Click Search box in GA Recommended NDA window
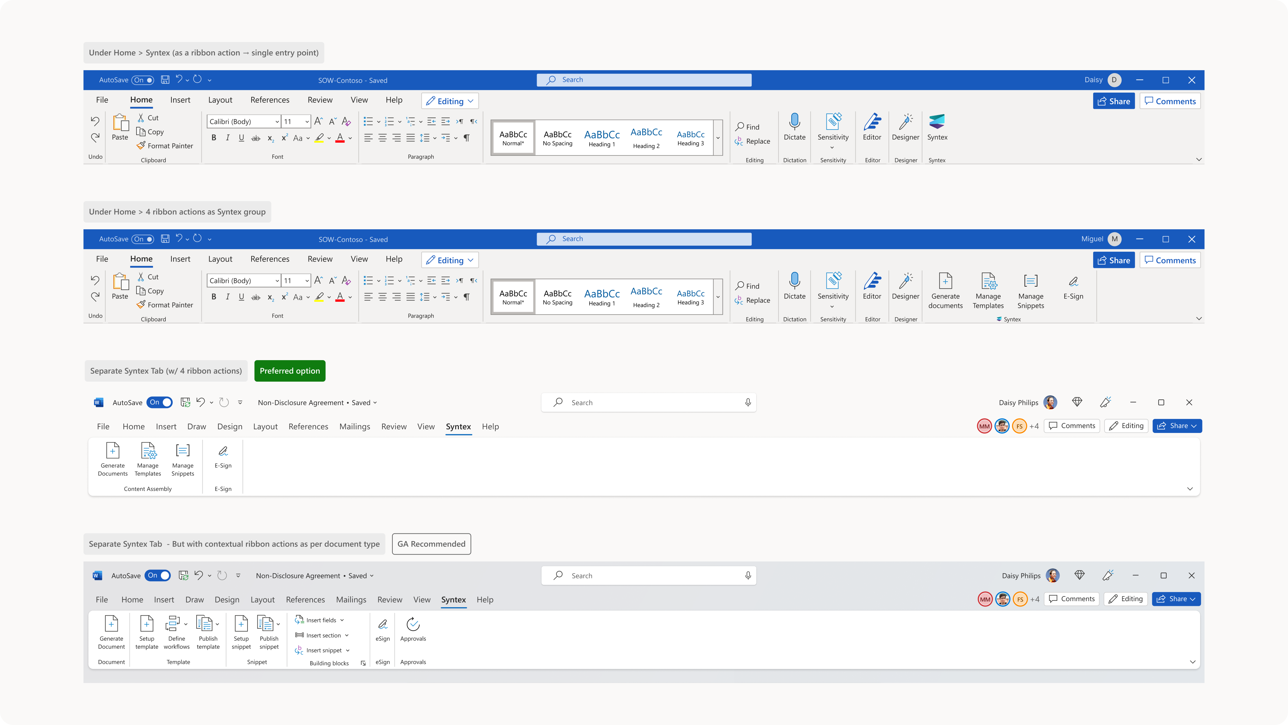Screen dimensions: 1288x725 (x=648, y=575)
